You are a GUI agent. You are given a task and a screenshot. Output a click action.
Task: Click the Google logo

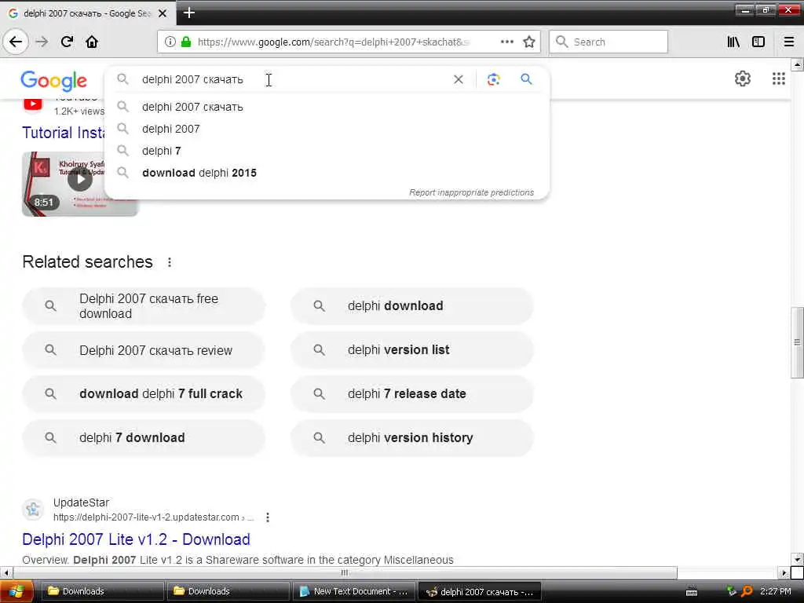coord(54,81)
